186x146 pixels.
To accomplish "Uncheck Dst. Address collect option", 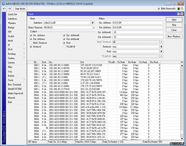I will pyautogui.click(x=31, y=39).
